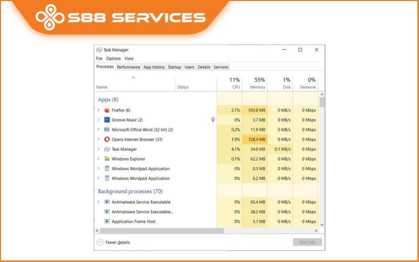Sort by the Status column header

click(196, 83)
